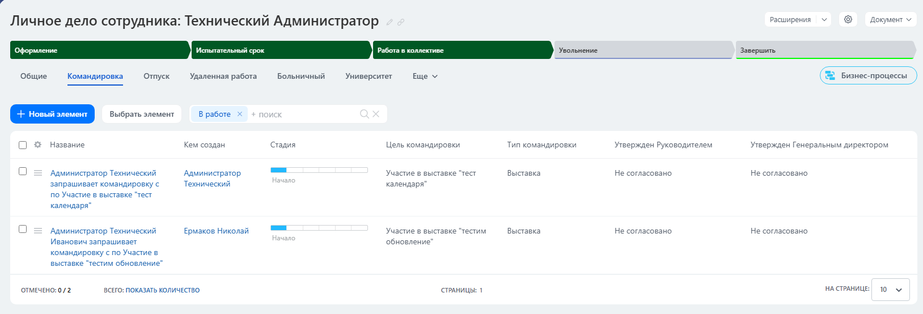Click the Кем создан column header

(x=204, y=145)
